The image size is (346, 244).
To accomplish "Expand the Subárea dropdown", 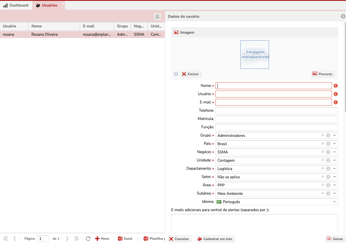I will [x=334, y=193].
